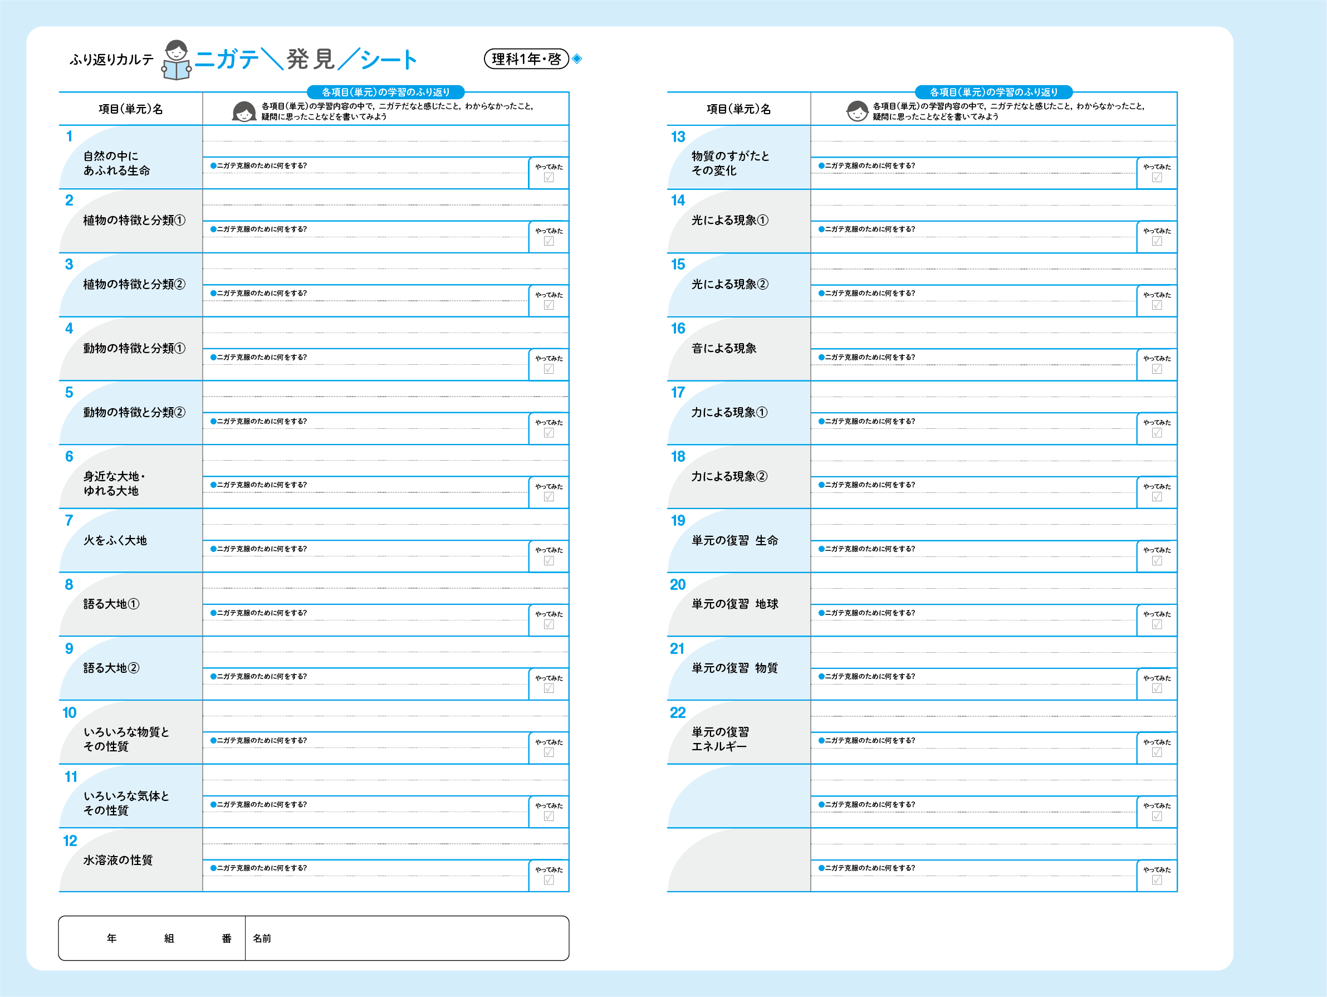1327x997 pixels.
Task: Click the blue diamond icon beside 理科1年・啓
Action: (576, 59)
